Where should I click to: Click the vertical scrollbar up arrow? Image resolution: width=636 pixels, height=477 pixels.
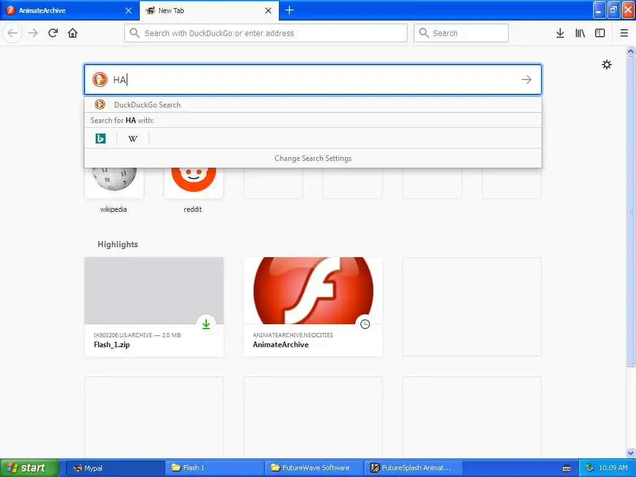630,51
